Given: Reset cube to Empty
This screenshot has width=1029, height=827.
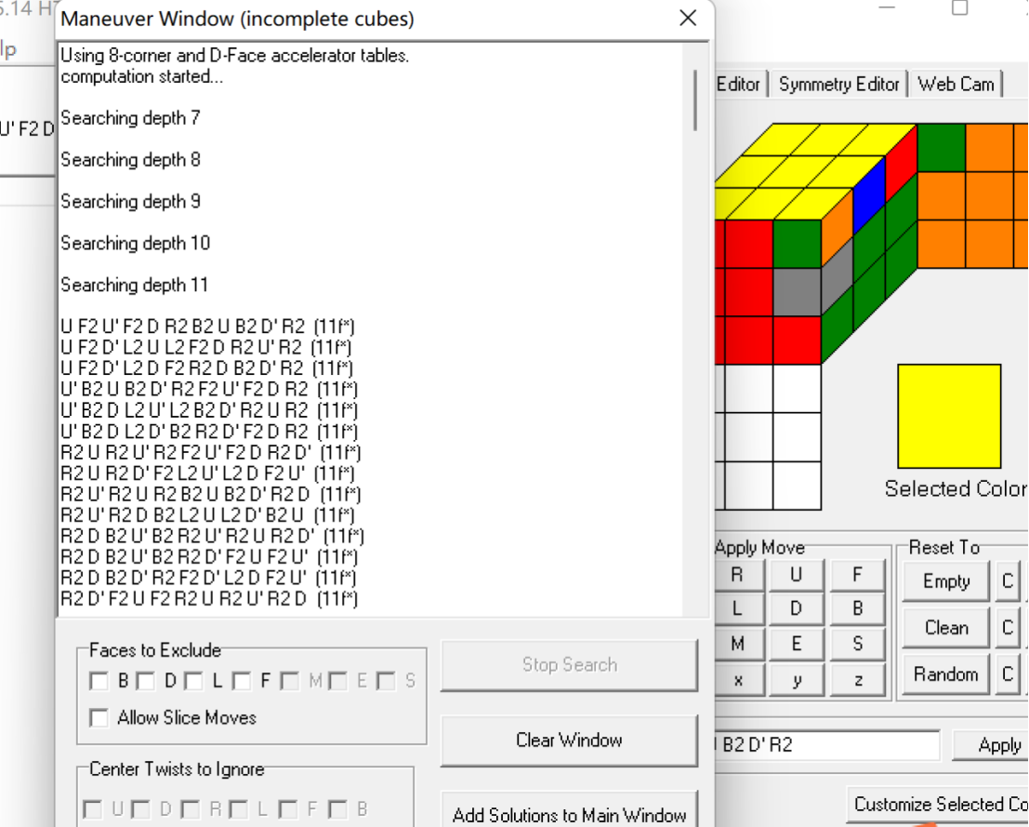Looking at the screenshot, I should point(945,581).
